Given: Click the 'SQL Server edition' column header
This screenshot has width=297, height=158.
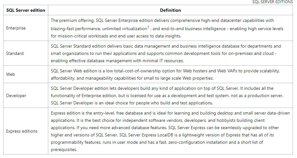Looking at the screenshot, I should tap(26, 10).
